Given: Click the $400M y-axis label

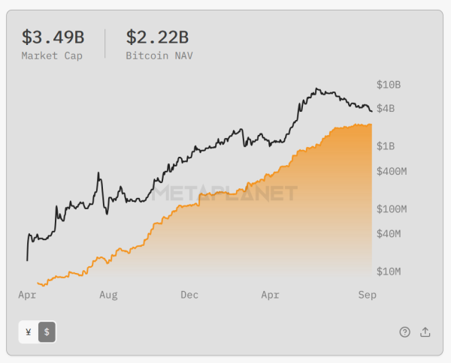Looking at the screenshot, I should click(392, 171).
